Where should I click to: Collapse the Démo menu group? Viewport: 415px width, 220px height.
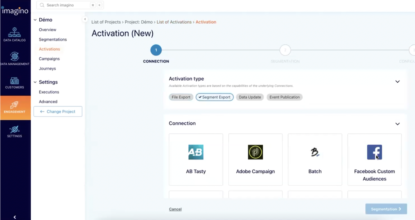(35, 20)
